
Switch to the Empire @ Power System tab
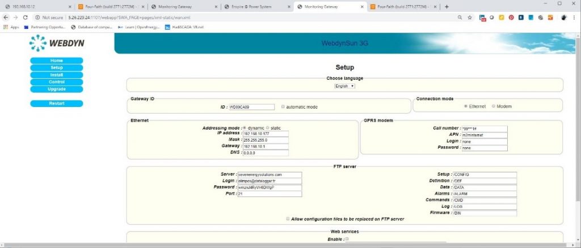point(256,7)
